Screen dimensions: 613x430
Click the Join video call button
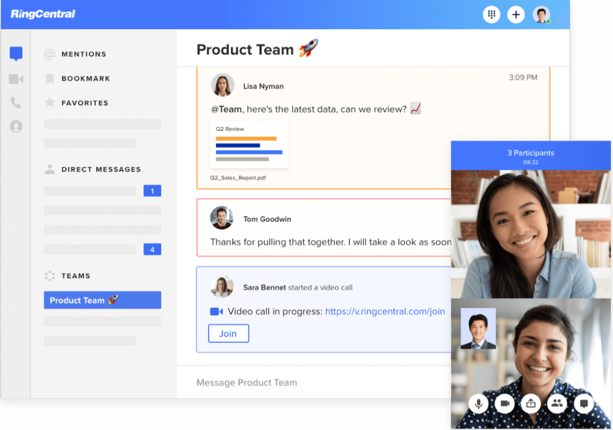tap(229, 333)
